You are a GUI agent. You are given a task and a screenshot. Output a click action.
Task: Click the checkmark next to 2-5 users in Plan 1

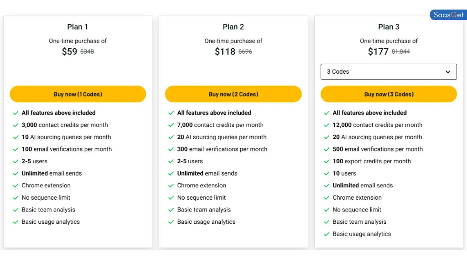point(15,161)
